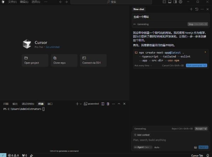Open the Auto model dropdown
This screenshot has height=157, width=212.
click(158, 147)
